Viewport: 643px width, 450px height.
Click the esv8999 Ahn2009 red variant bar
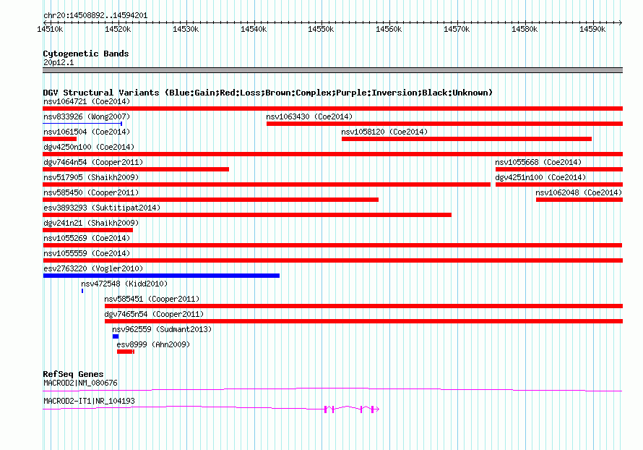(x=125, y=352)
